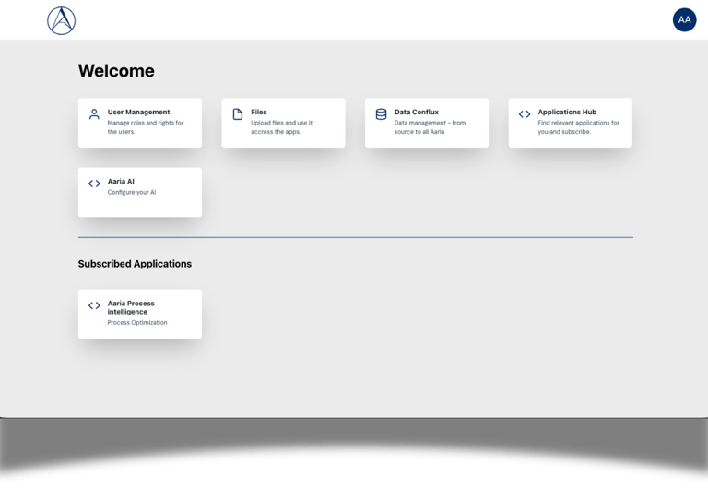Click 'Configure your AI' description
Screen dimensions: 708x488
point(132,193)
